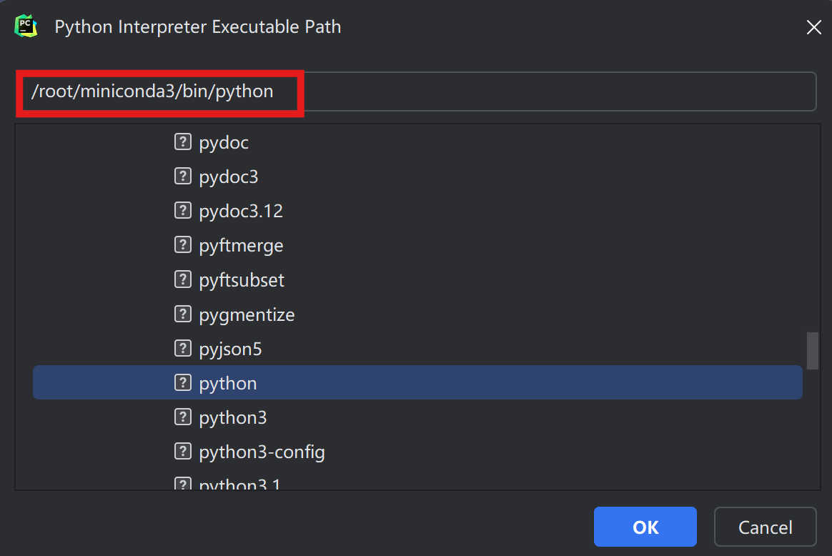Select the pydoc3.12 entry
832x556 pixels.
point(241,211)
